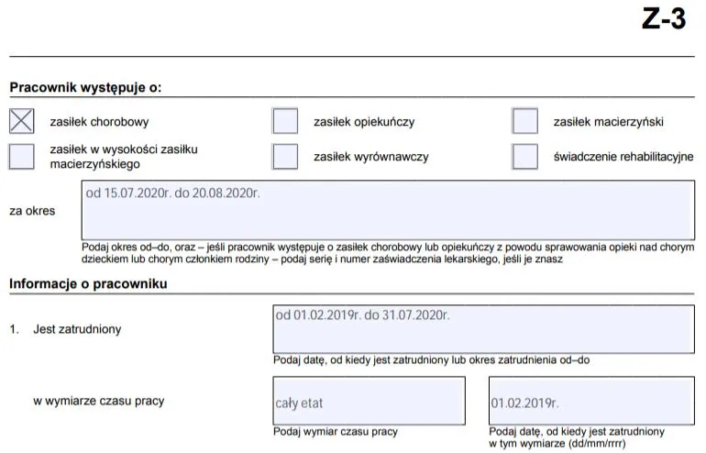Click the 'Z-3' form title
This screenshot has width=706, height=453.
(x=663, y=20)
